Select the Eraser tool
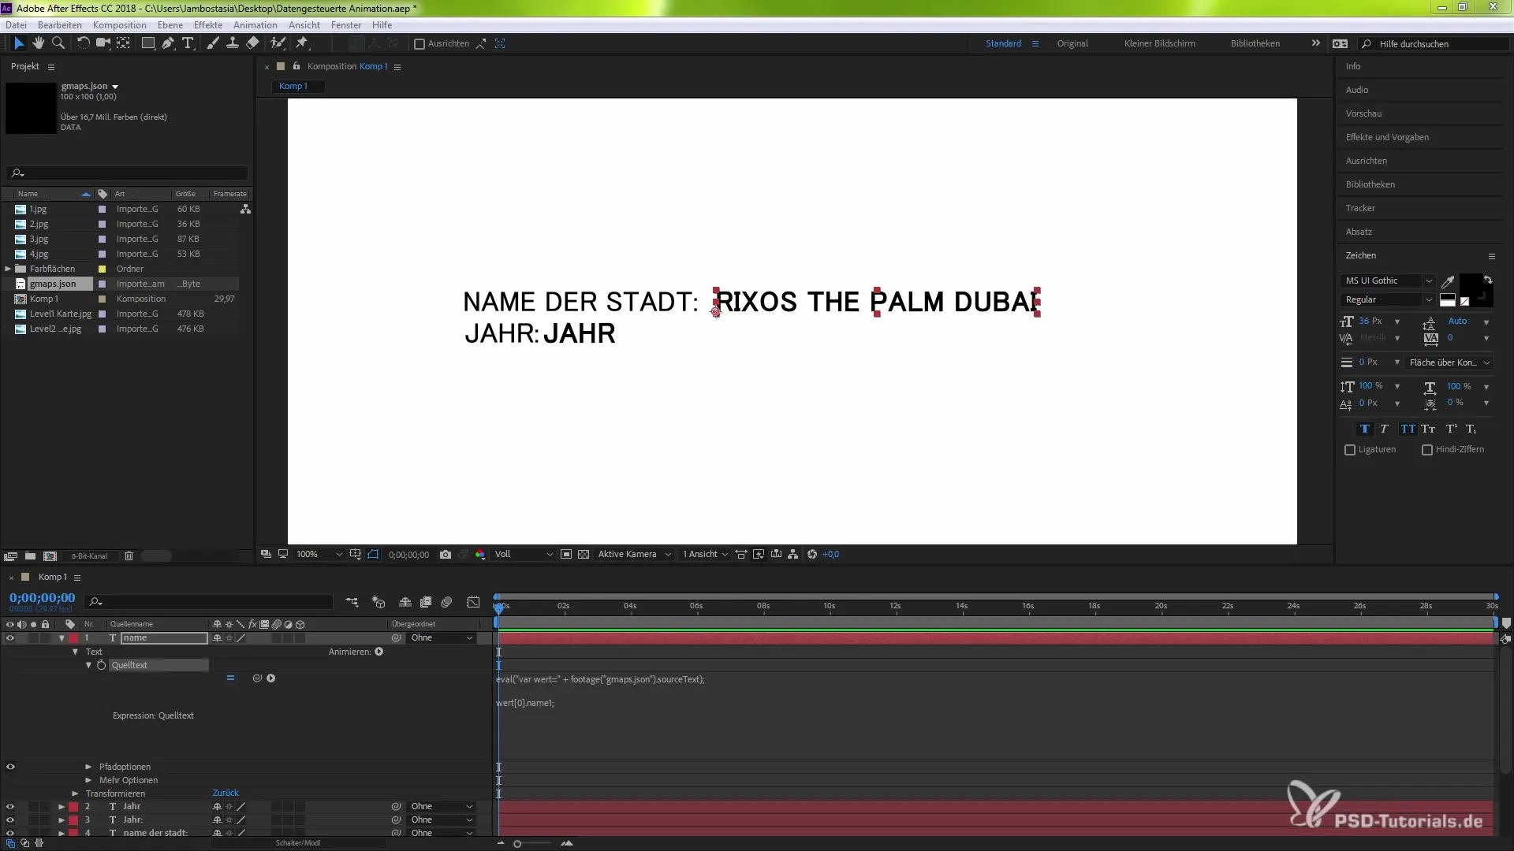 click(252, 43)
